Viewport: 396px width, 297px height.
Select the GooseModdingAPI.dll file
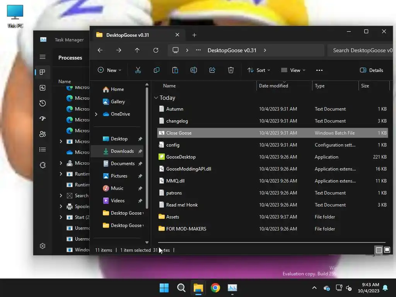[273, 169]
